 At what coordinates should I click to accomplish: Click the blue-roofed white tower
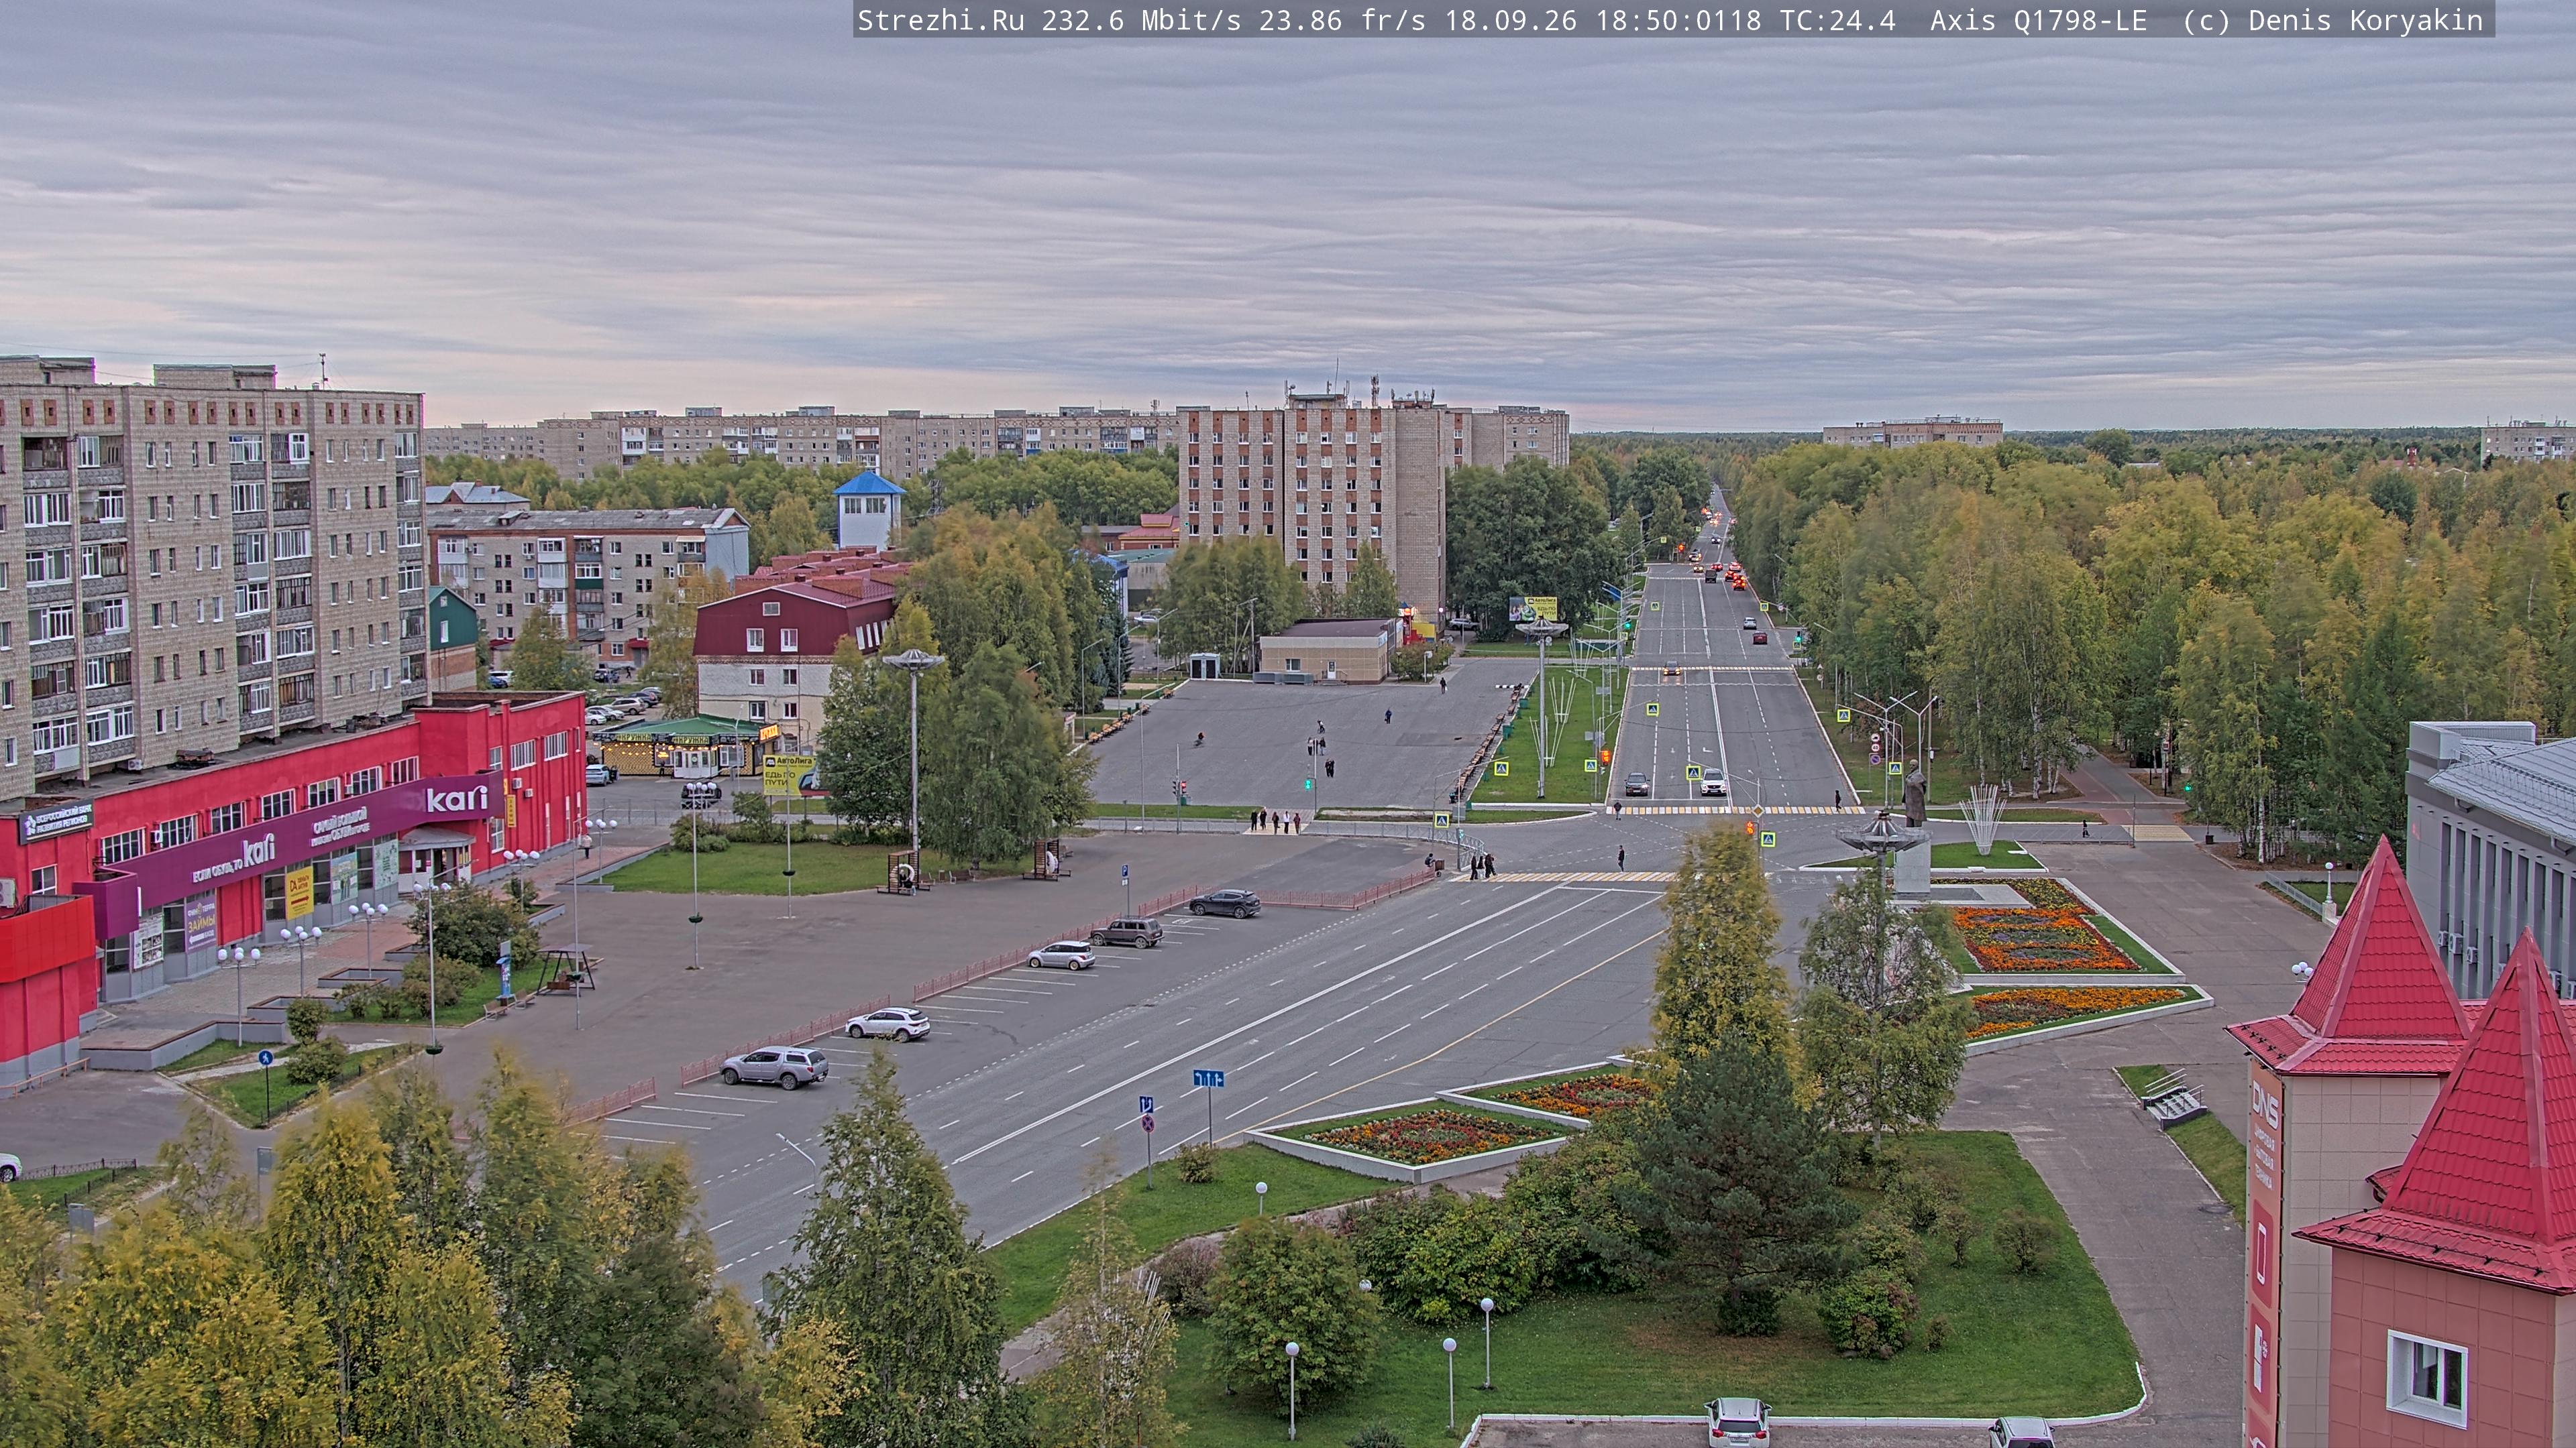(869, 509)
